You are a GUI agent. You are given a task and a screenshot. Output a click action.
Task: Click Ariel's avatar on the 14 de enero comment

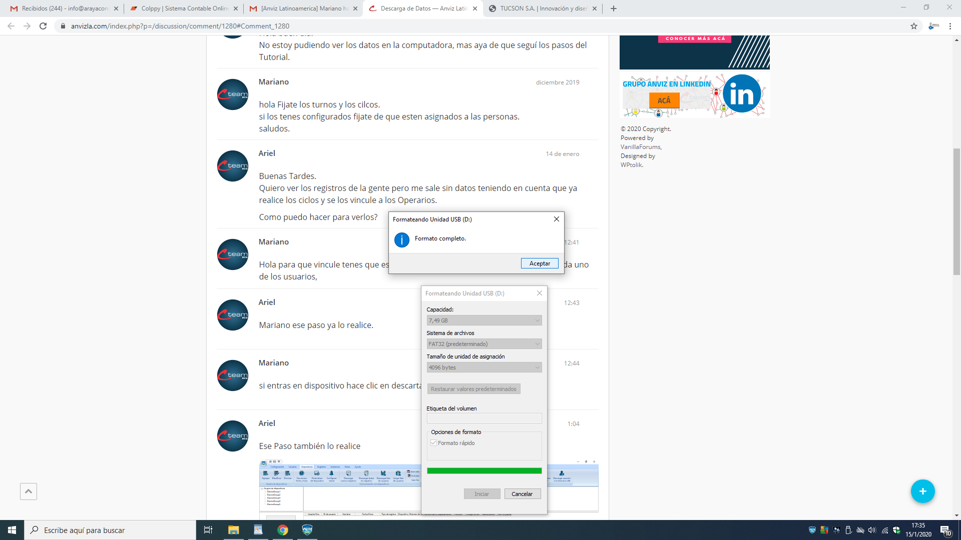(x=233, y=166)
